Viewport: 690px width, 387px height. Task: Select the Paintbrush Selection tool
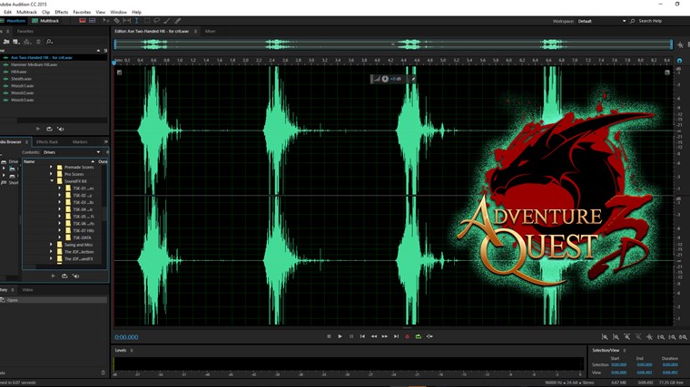click(x=167, y=21)
